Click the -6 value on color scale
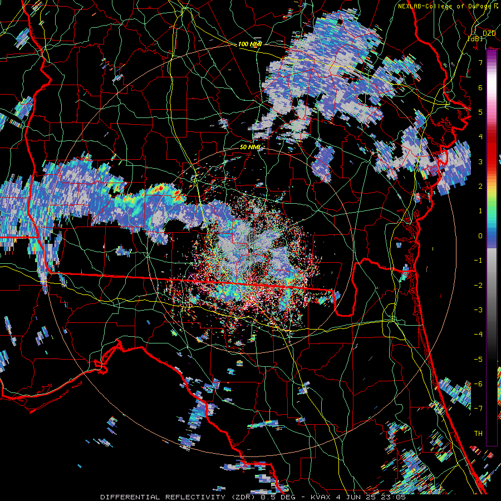 (478, 384)
